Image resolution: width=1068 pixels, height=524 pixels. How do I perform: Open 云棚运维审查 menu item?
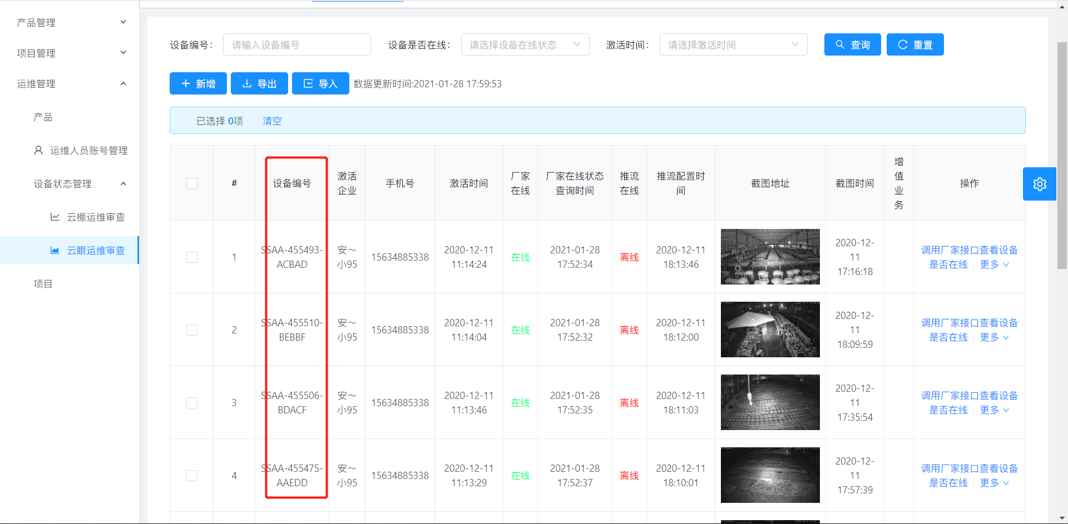coord(70,217)
